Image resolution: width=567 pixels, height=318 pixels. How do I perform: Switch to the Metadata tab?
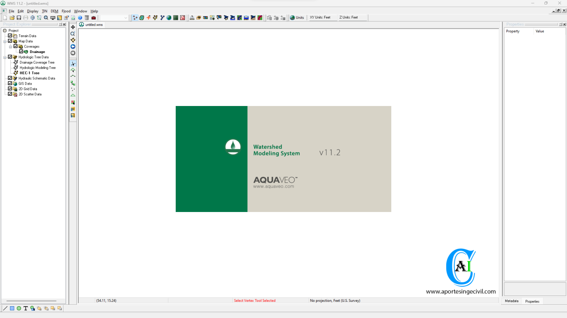pos(512,301)
